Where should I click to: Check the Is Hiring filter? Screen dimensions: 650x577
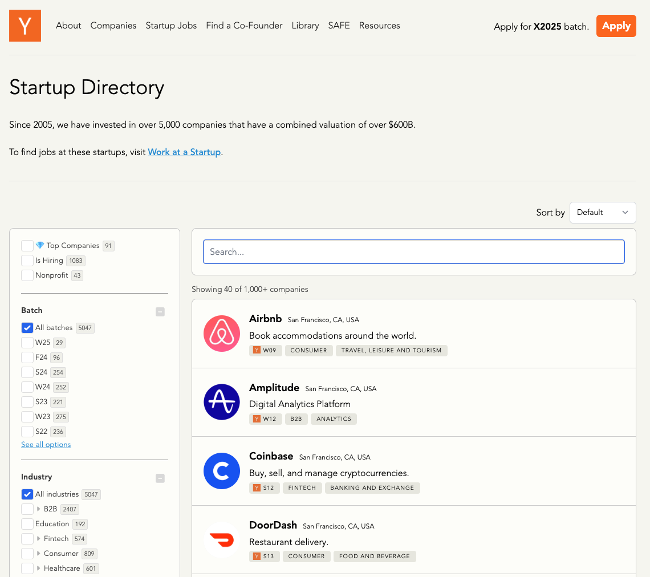(x=27, y=261)
